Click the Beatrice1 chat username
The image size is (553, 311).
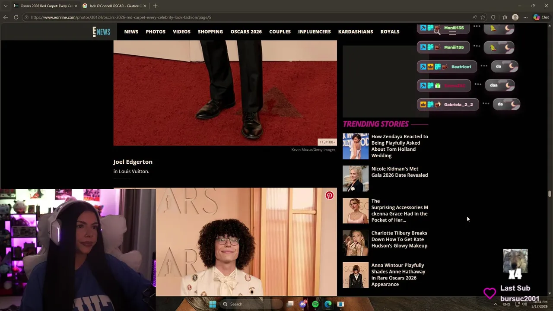click(x=461, y=67)
